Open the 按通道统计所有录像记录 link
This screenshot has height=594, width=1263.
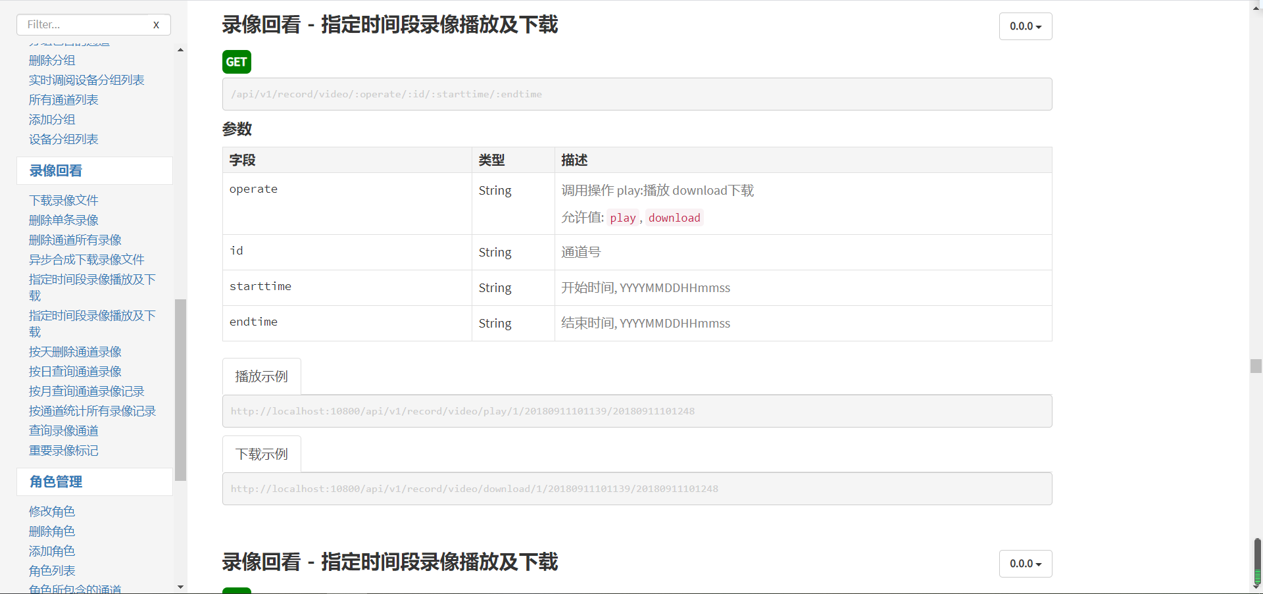92,411
